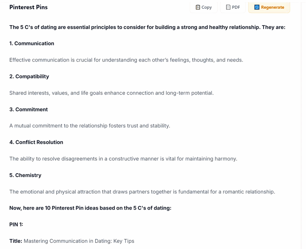Click the Copy clipboard icon
Screen dimensions: 306x249
[198, 7]
